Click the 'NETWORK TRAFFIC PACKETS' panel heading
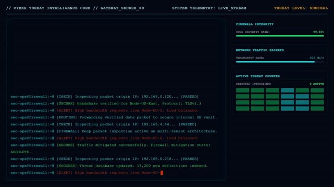The image size is (334, 187). (259, 50)
